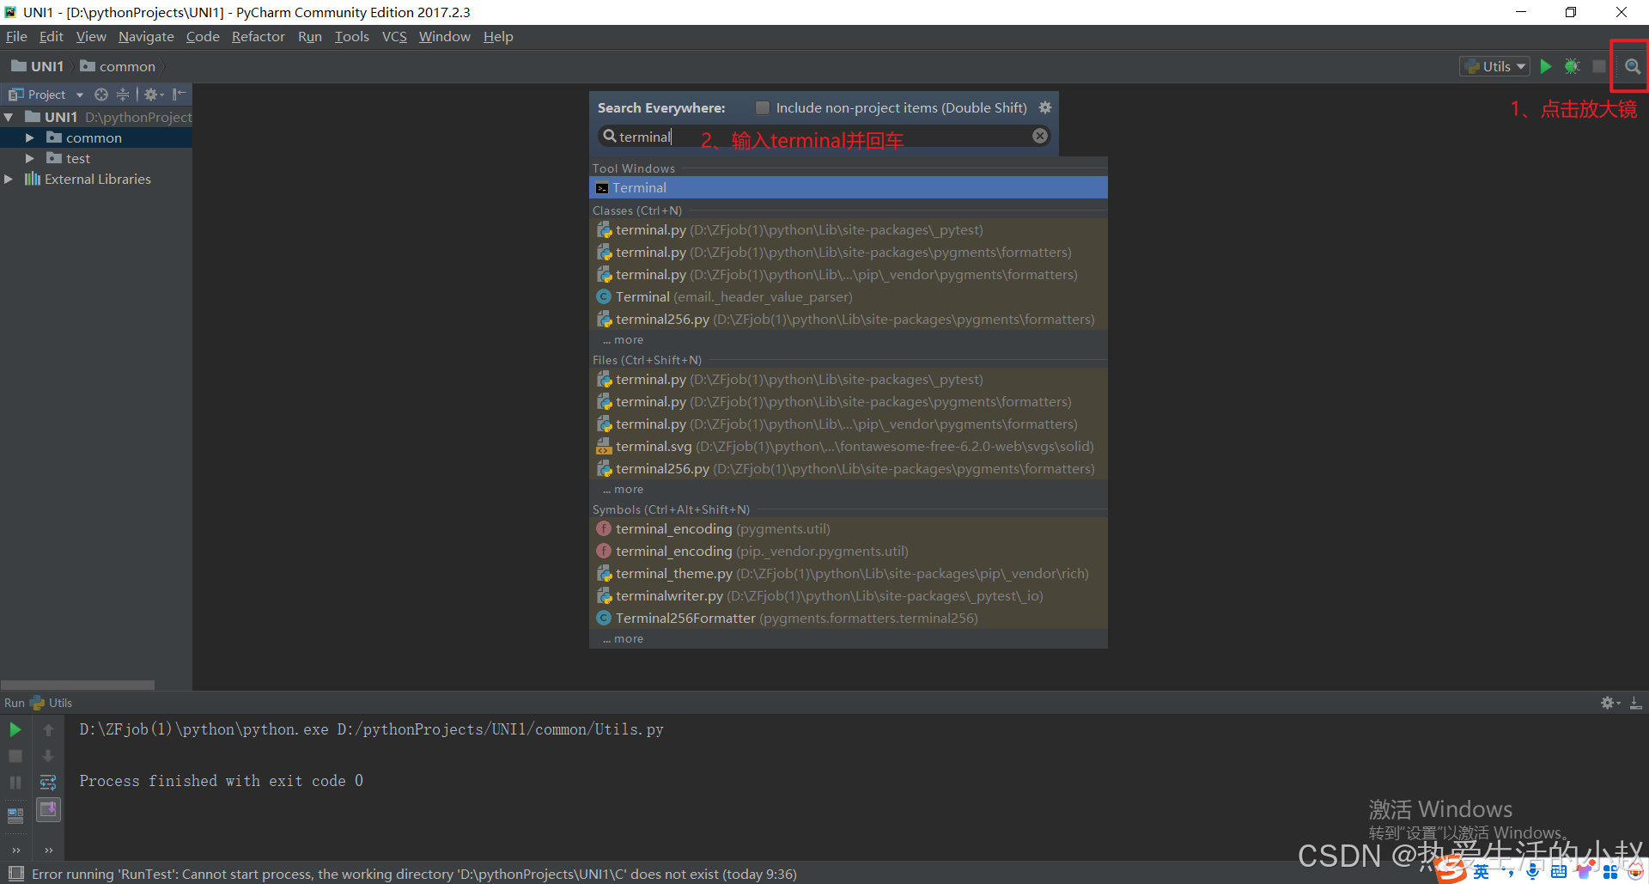
Task: Toggle Include non-project items checkbox
Action: click(x=762, y=107)
